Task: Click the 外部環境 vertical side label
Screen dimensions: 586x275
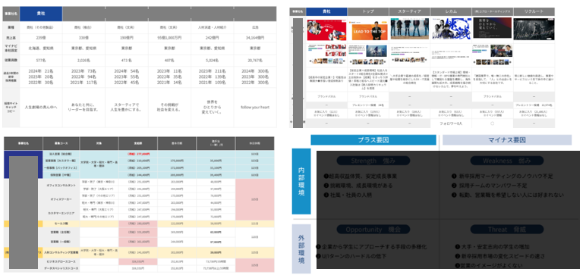Action: click(301, 248)
